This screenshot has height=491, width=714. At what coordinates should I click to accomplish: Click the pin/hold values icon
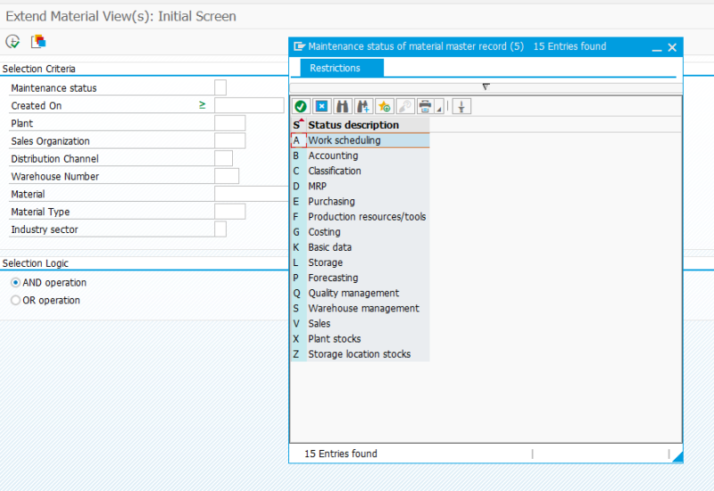pyautogui.click(x=461, y=106)
